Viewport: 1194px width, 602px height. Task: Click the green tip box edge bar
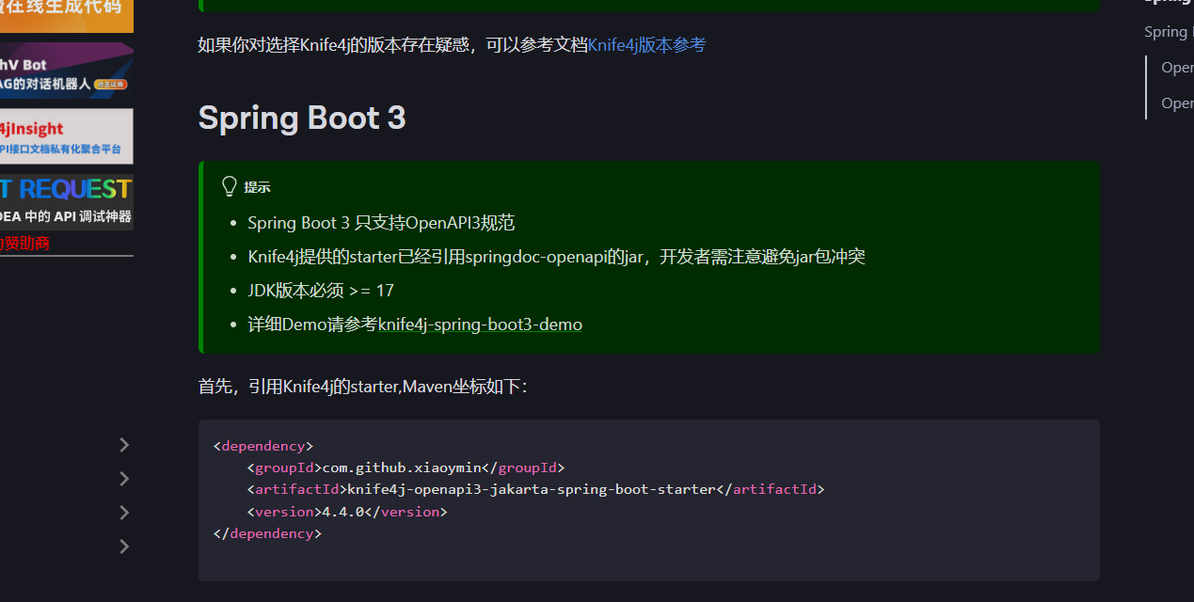tap(199, 257)
